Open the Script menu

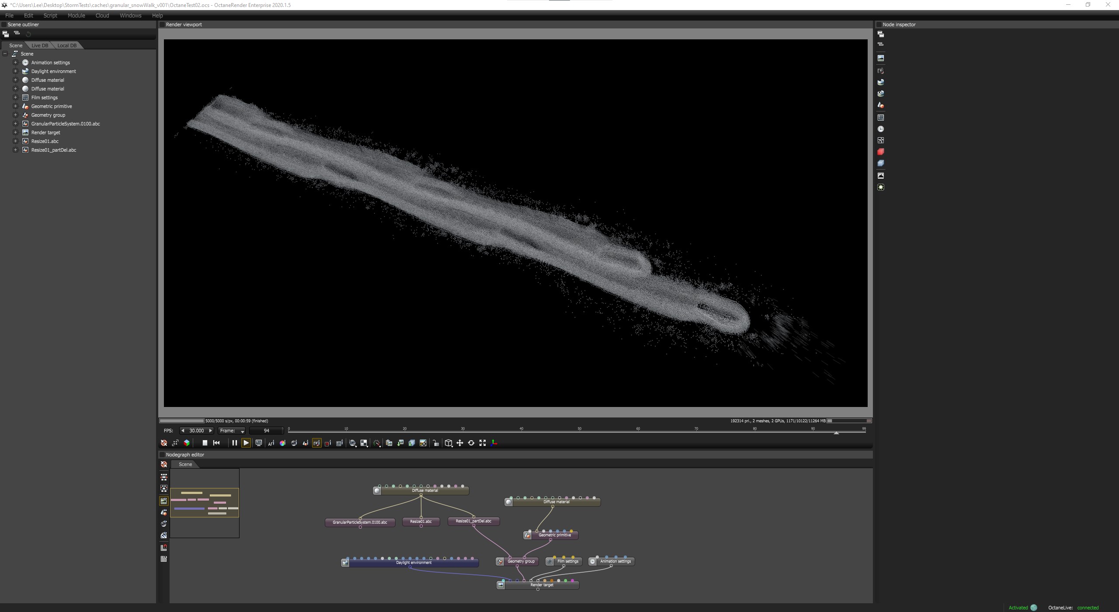(x=50, y=15)
